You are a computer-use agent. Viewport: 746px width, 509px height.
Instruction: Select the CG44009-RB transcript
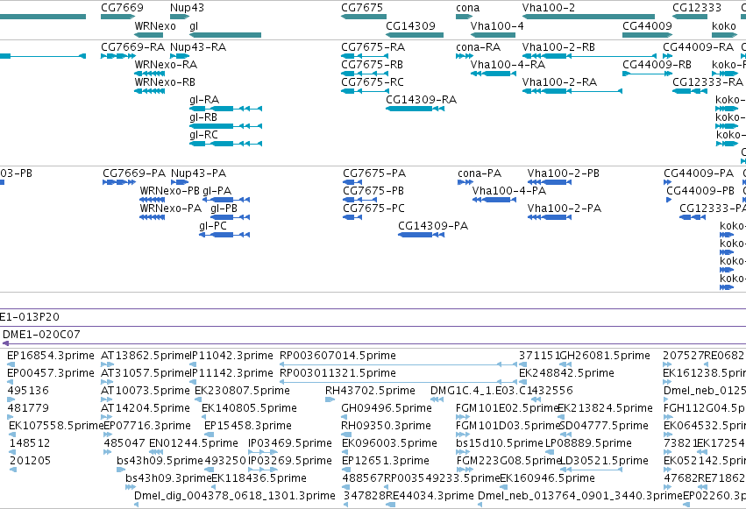648,74
